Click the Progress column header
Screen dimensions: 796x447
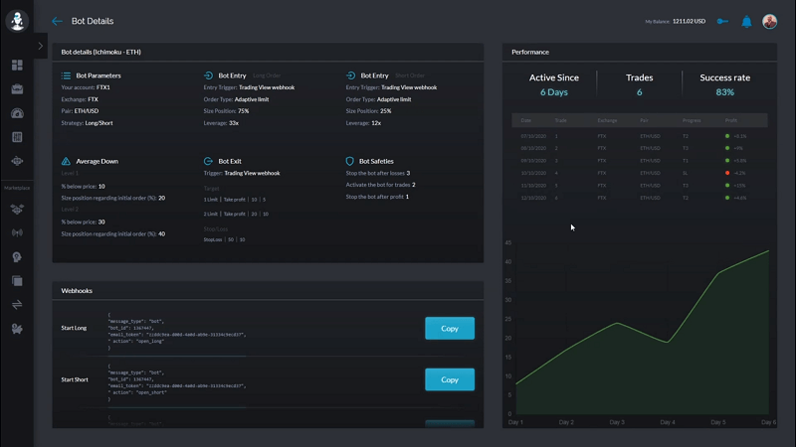[692, 120]
